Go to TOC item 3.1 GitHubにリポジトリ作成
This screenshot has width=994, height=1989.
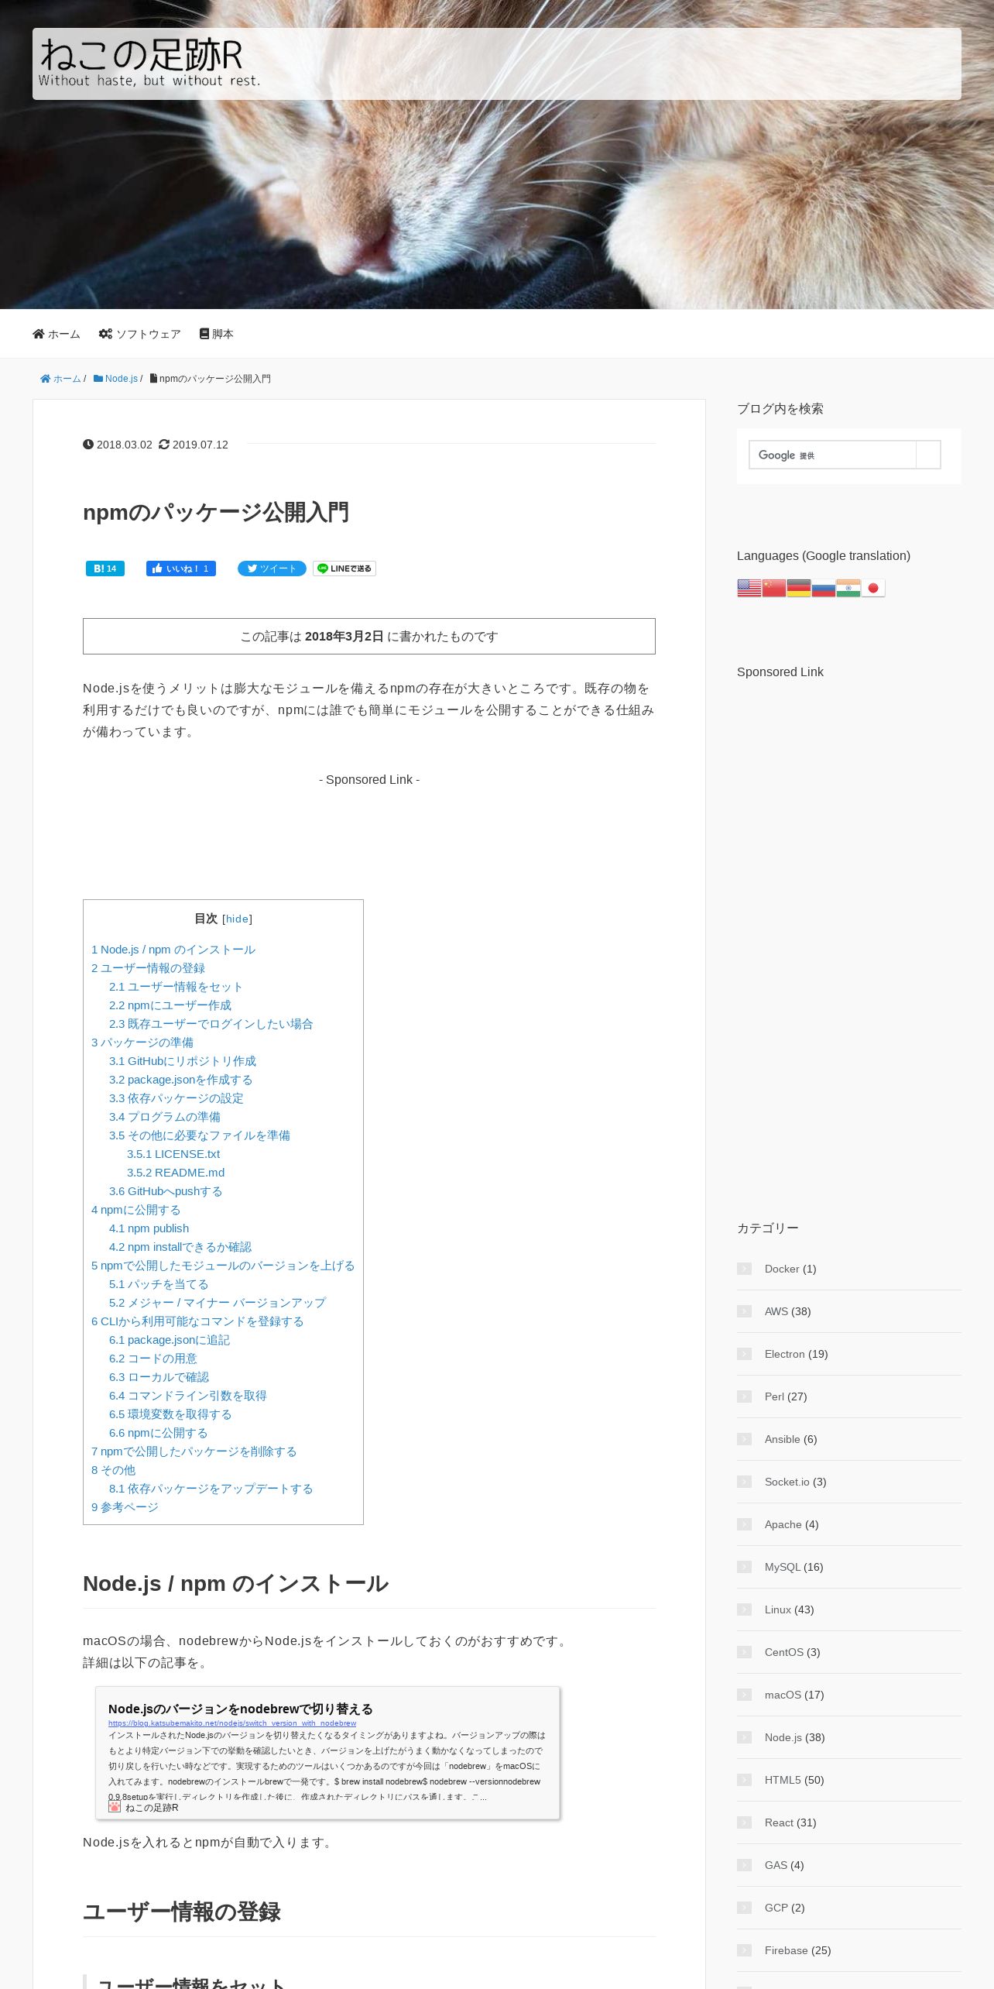(183, 1061)
